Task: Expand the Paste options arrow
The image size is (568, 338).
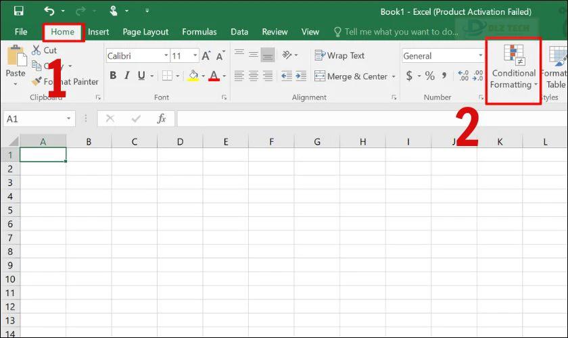Action: [15, 84]
